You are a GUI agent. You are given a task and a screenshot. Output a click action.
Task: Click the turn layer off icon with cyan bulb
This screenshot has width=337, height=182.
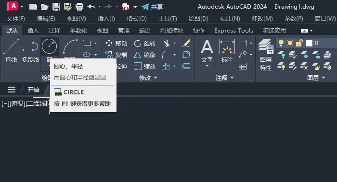pos(281,55)
